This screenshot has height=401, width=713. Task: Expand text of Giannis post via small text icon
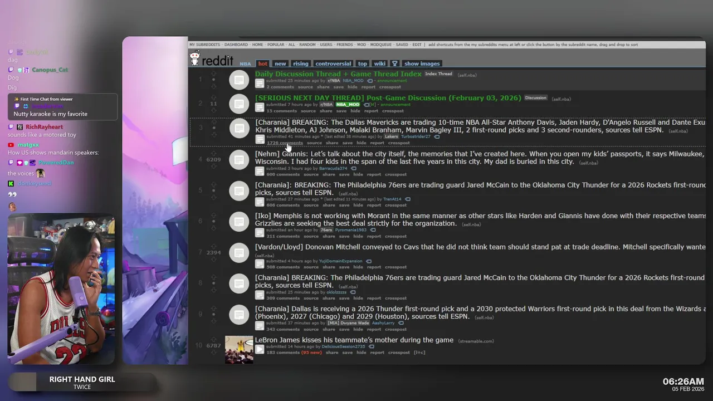[x=260, y=171]
